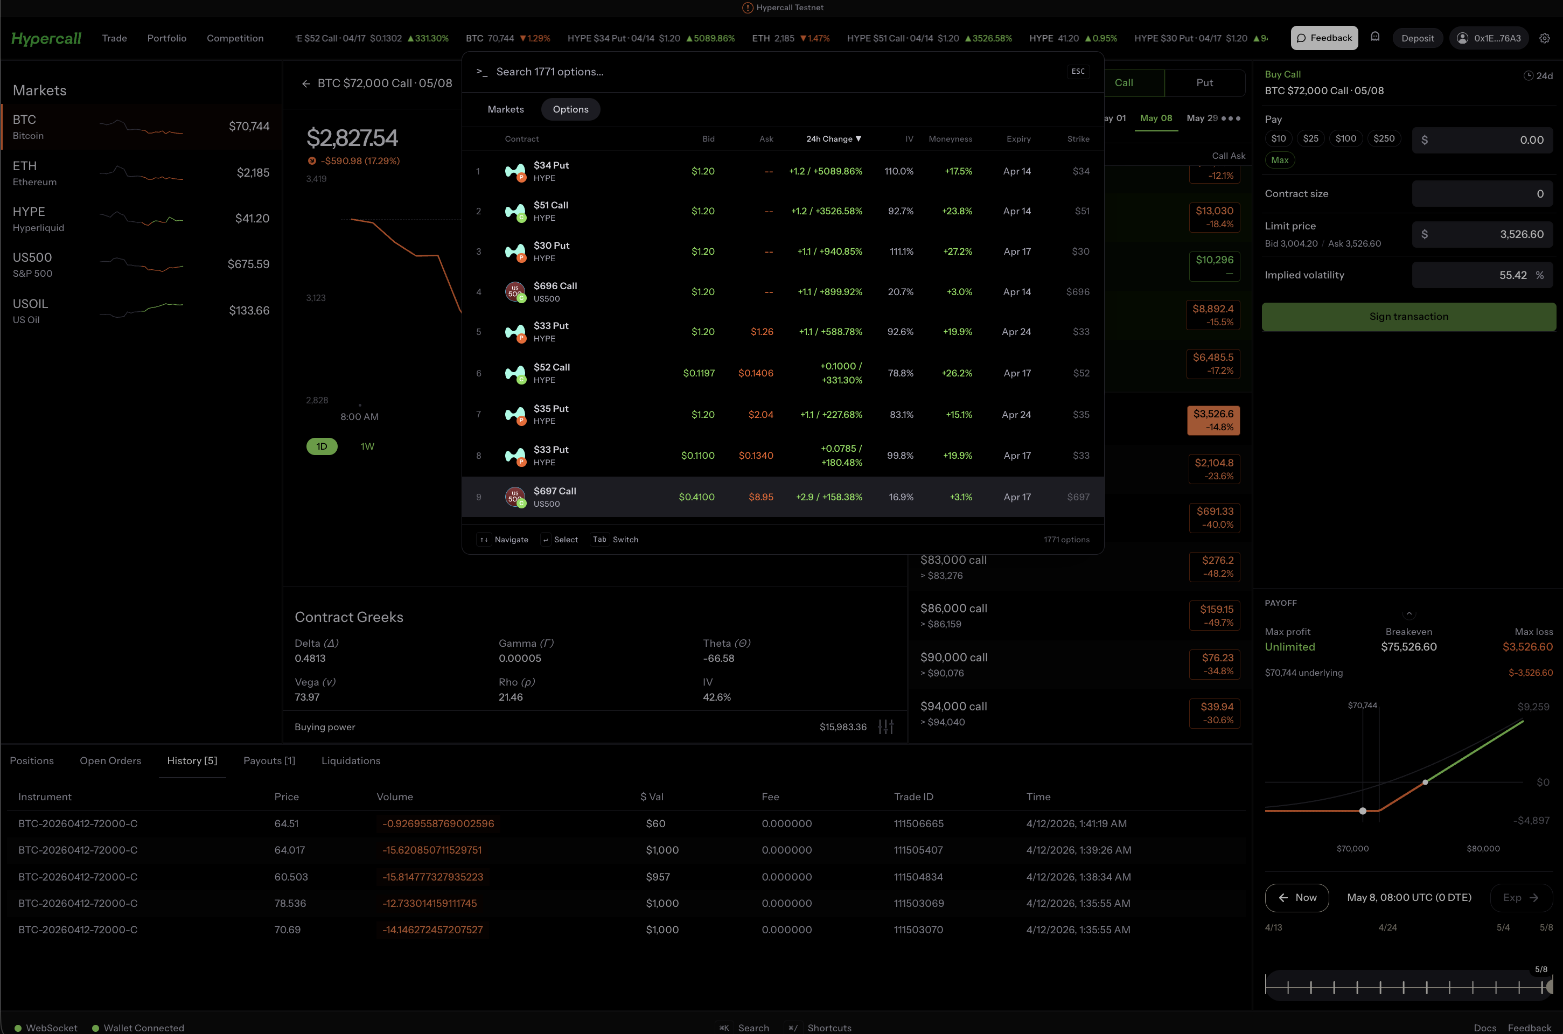Image resolution: width=1563 pixels, height=1034 pixels.
Task: Choose the Max pay preset
Action: [x=1279, y=160]
